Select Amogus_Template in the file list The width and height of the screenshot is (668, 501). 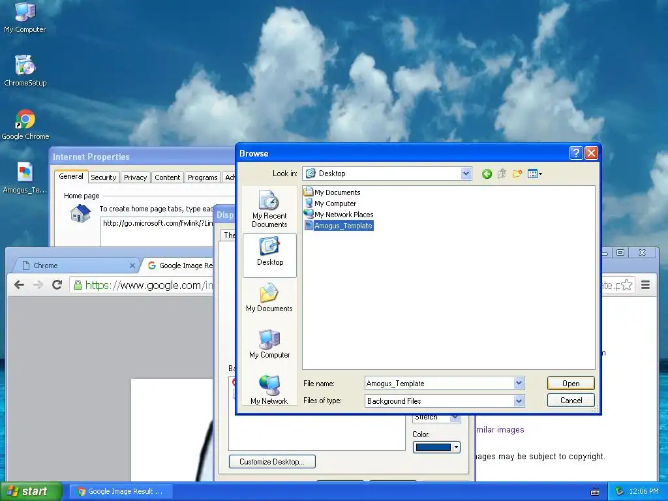point(339,226)
